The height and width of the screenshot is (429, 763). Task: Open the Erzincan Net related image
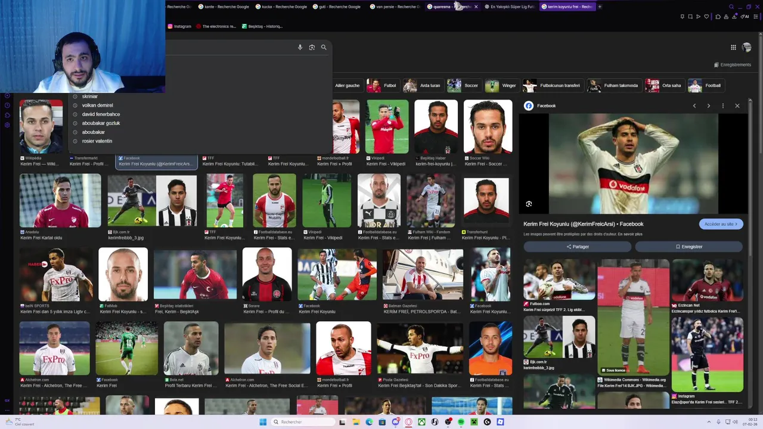pyautogui.click(x=707, y=280)
